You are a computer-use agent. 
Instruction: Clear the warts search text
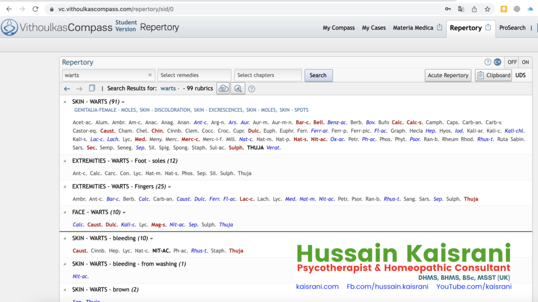(150, 75)
